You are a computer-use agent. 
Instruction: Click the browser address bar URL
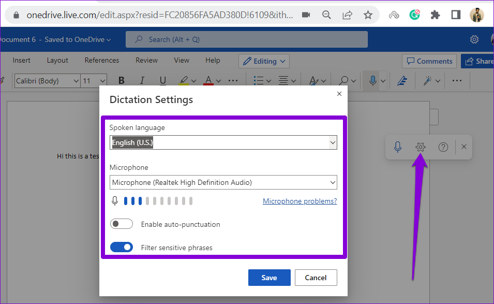pyautogui.click(x=160, y=15)
